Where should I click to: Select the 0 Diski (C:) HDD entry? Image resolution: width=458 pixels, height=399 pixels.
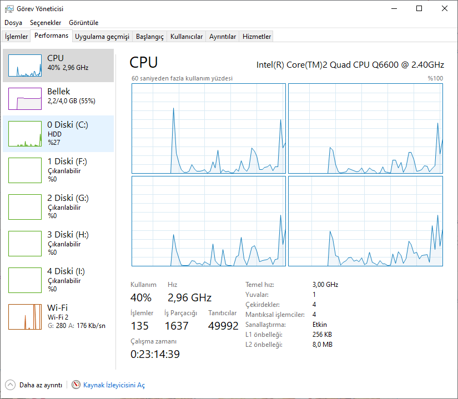coord(58,133)
